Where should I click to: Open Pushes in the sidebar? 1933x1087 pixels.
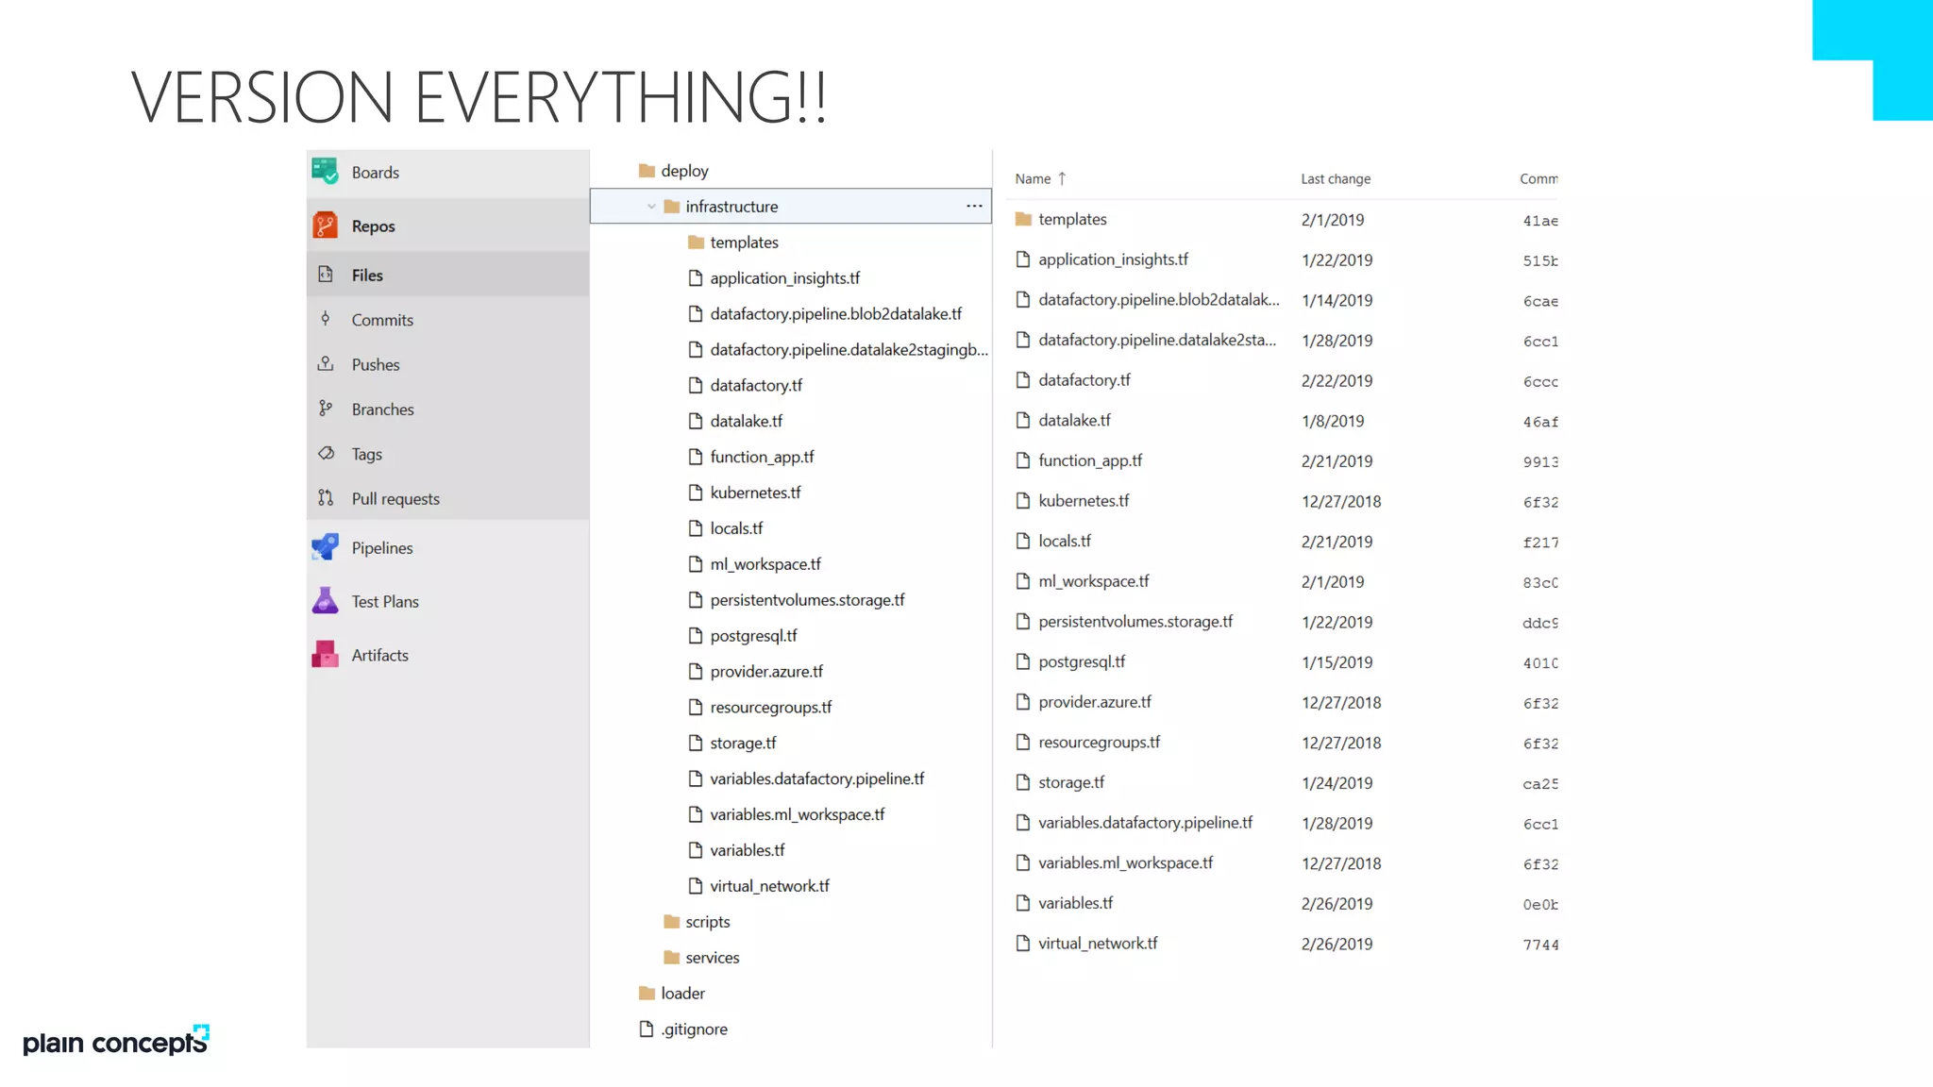click(376, 365)
